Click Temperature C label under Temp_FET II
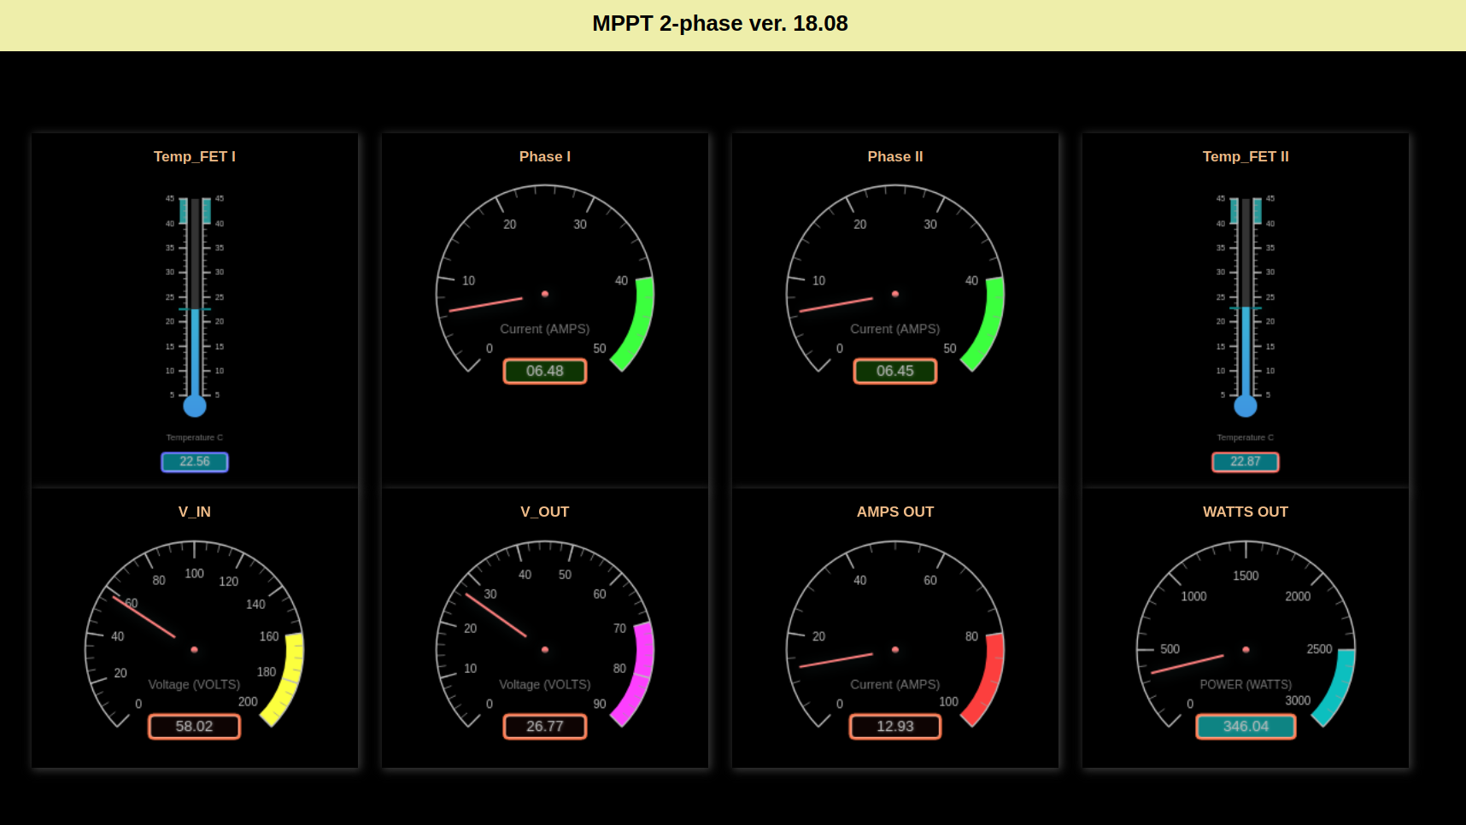Image resolution: width=1466 pixels, height=825 pixels. coord(1246,437)
